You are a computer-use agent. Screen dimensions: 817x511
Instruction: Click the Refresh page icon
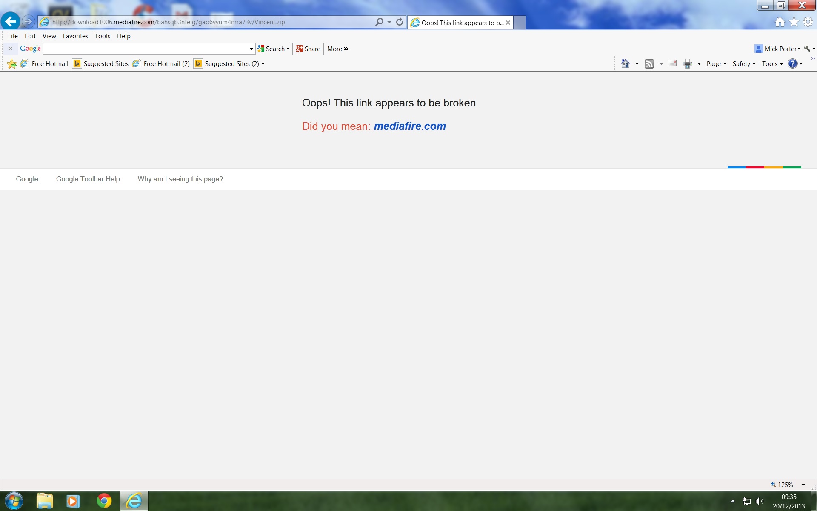point(400,22)
